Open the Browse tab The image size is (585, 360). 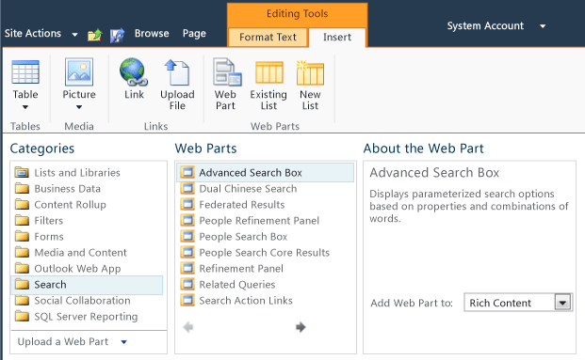pyautogui.click(x=152, y=34)
